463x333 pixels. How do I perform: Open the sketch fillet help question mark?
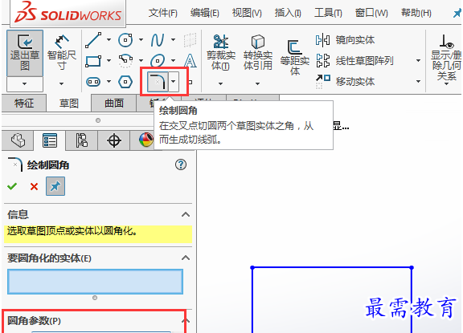[x=181, y=164]
